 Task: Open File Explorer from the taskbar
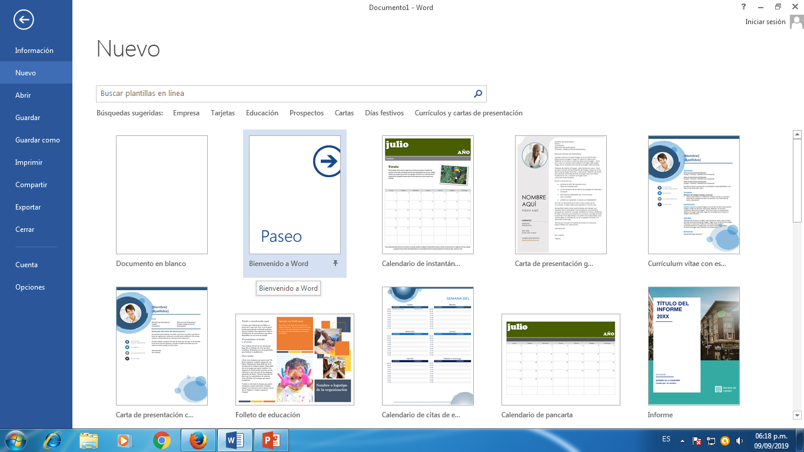coord(89,440)
